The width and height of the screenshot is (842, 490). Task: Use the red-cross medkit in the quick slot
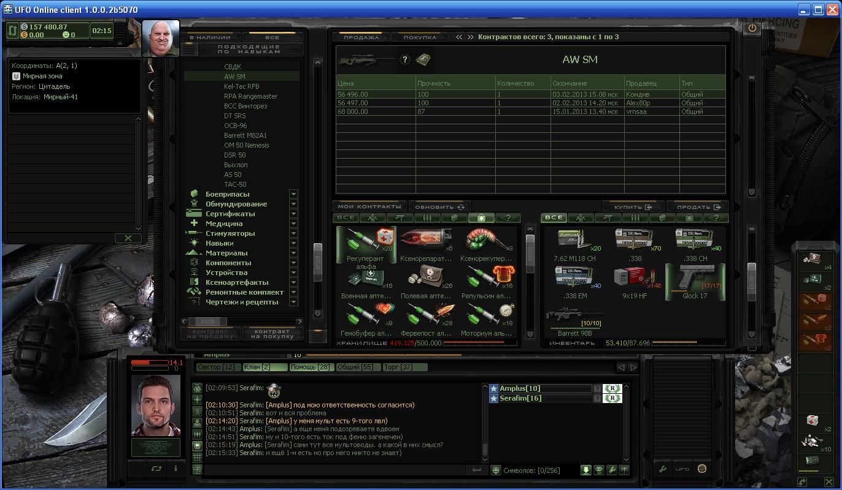pos(813,421)
